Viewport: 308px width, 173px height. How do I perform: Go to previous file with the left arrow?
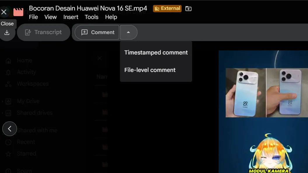(9, 129)
